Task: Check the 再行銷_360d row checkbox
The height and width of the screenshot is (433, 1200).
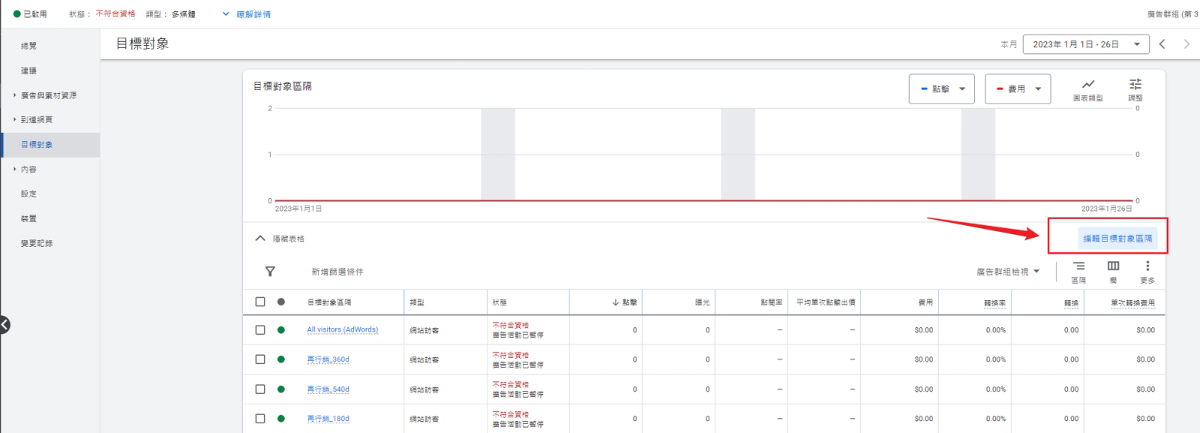Action: (x=260, y=359)
